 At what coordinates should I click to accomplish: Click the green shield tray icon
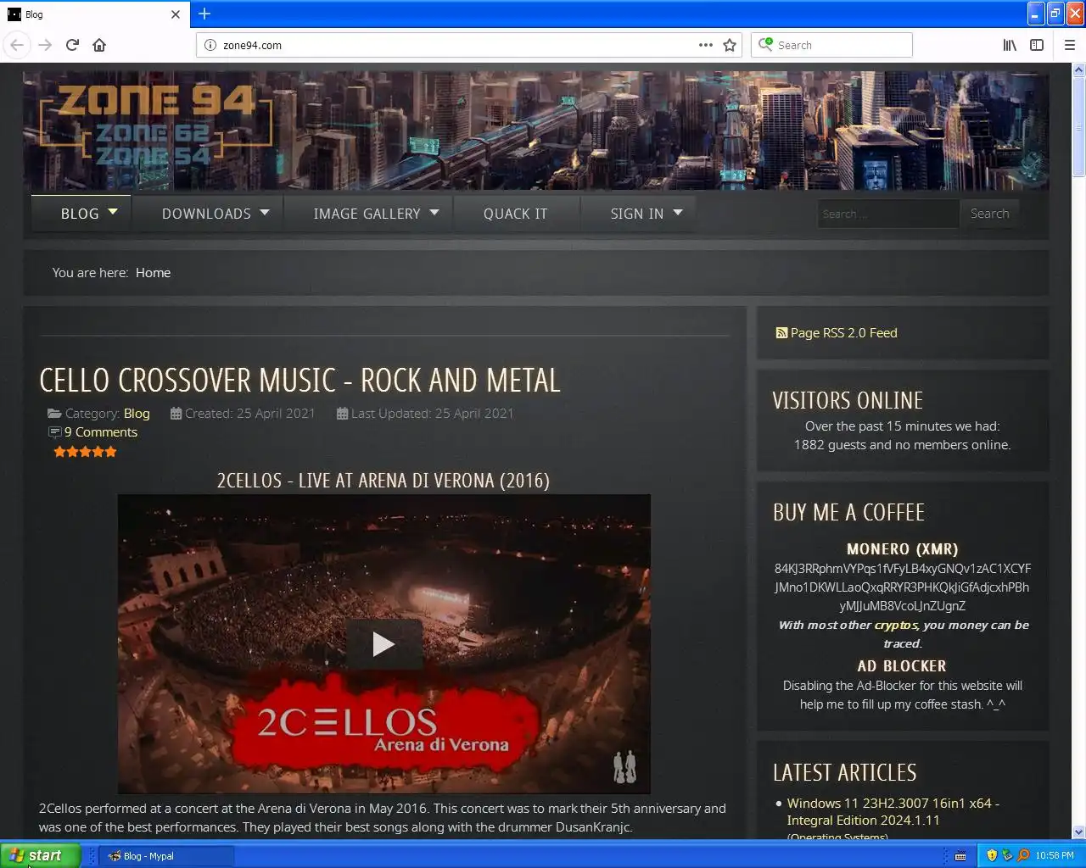click(1007, 855)
